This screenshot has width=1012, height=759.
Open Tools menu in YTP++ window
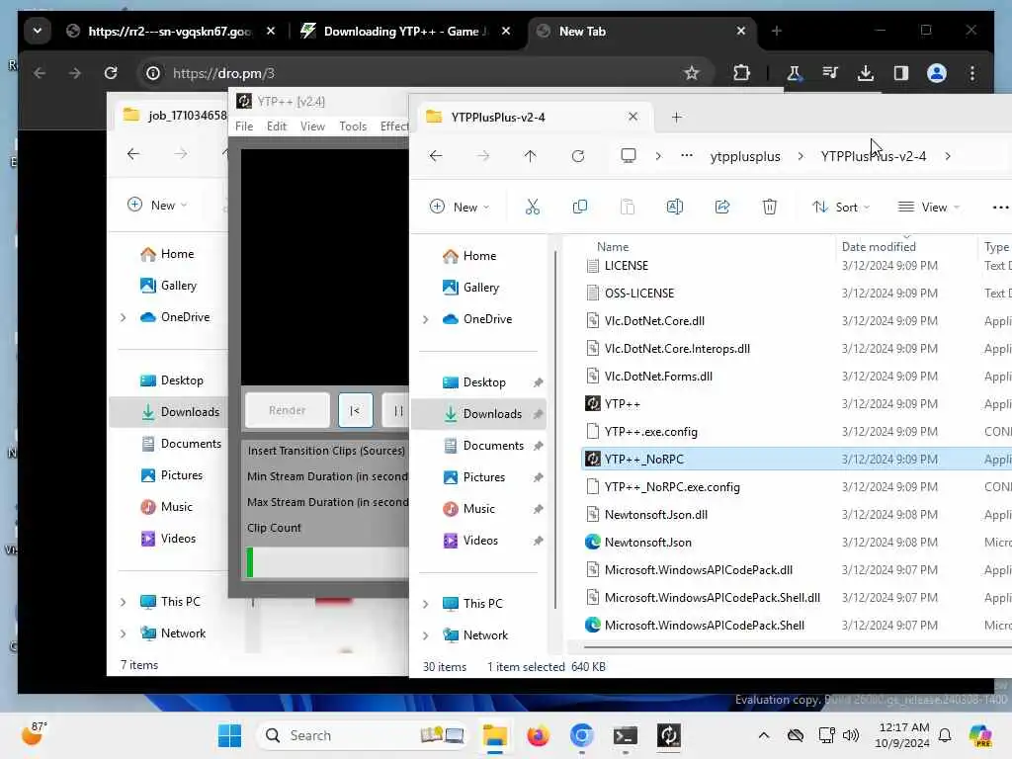[353, 126]
